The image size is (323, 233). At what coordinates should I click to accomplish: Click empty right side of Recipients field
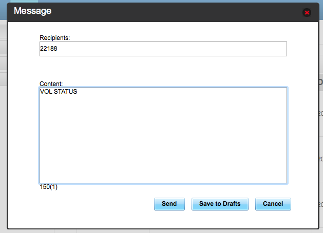click(226, 49)
